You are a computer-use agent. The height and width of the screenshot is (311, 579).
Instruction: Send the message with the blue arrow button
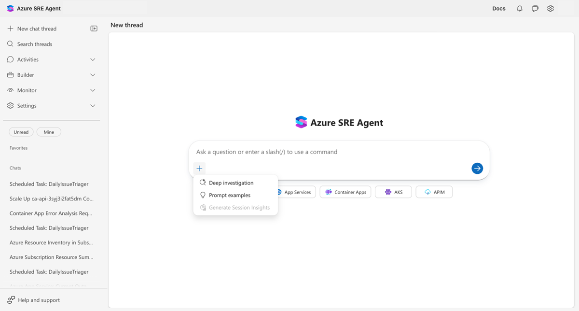pos(477,168)
